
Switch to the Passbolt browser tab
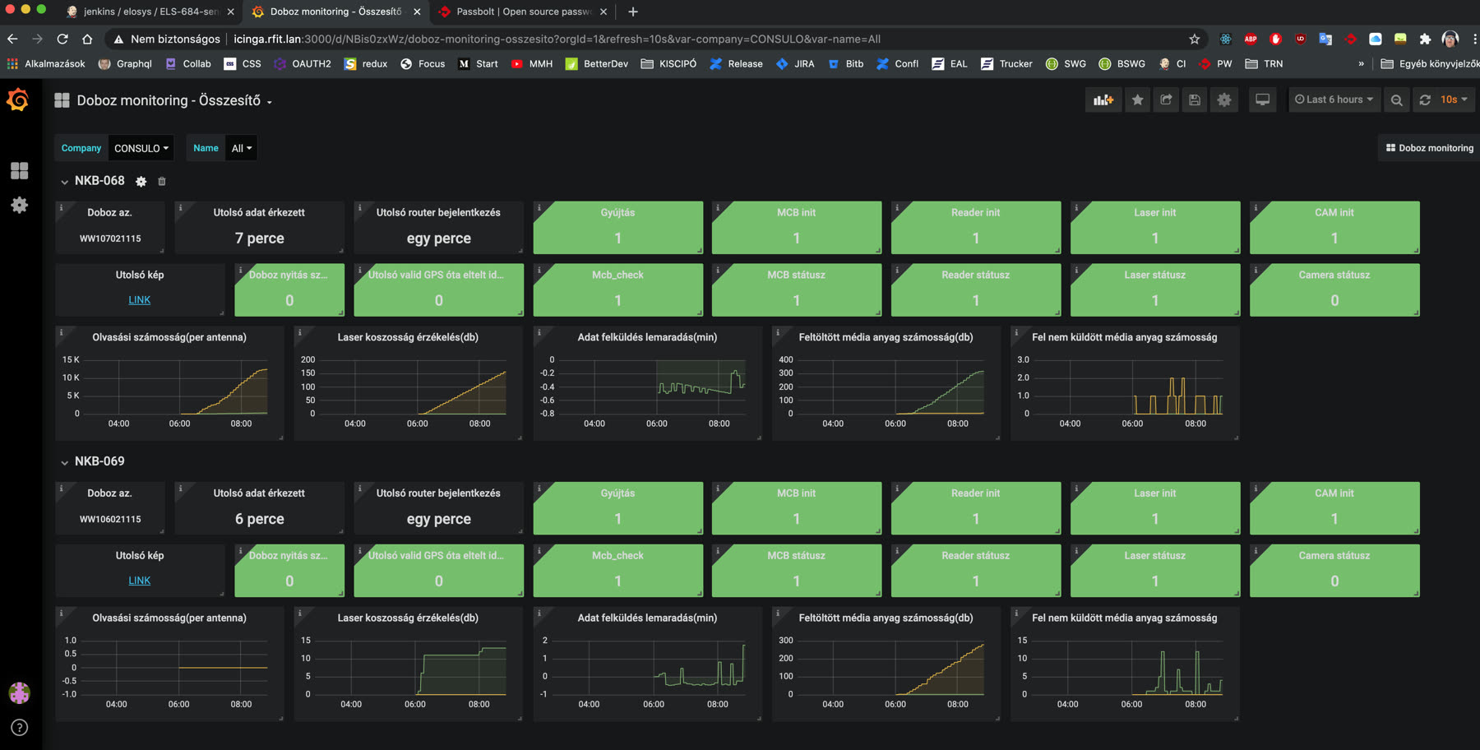[x=523, y=12]
